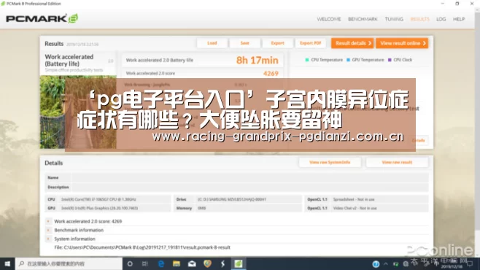Image resolution: width=480 pixels, height=270 pixels.
Task: Open the WELCOME tab
Action: (329, 19)
